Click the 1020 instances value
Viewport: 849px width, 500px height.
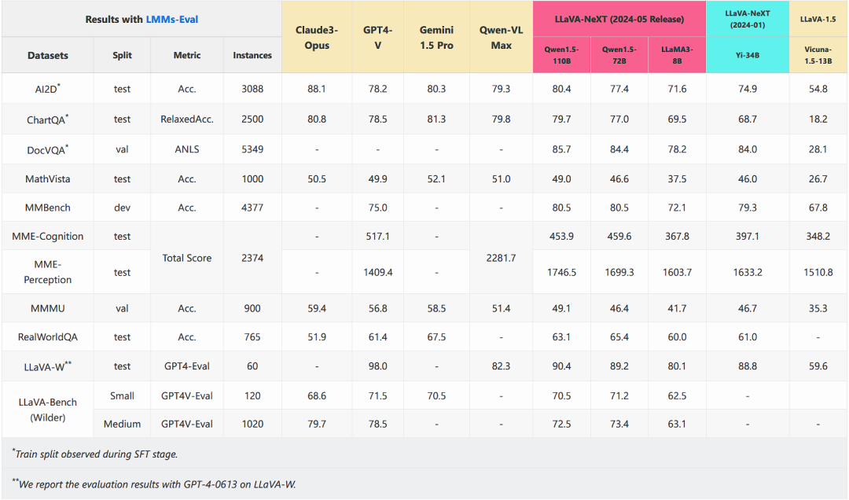252,424
